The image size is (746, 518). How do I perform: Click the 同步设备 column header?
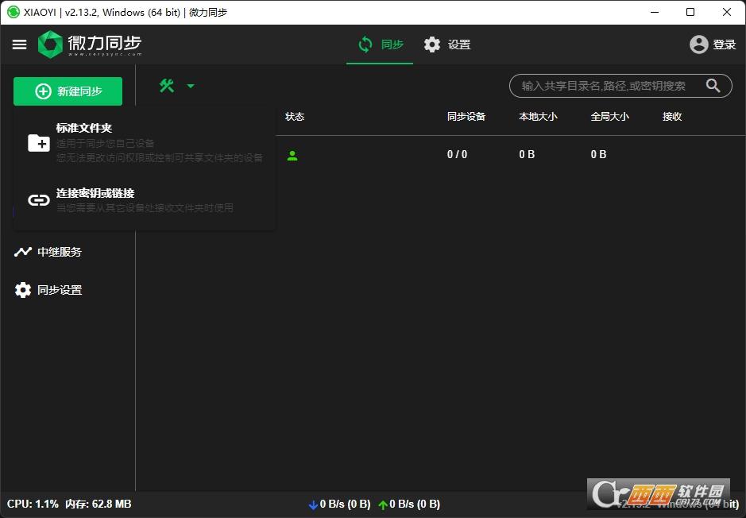pos(466,117)
